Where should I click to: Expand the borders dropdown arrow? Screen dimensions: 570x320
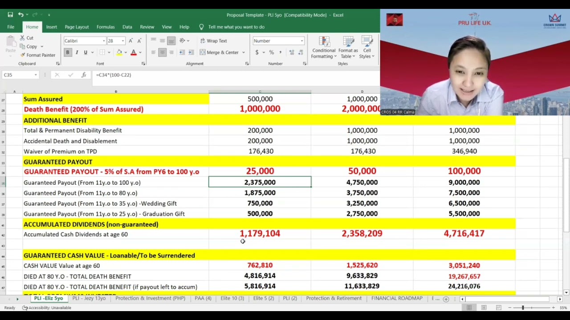tap(109, 52)
